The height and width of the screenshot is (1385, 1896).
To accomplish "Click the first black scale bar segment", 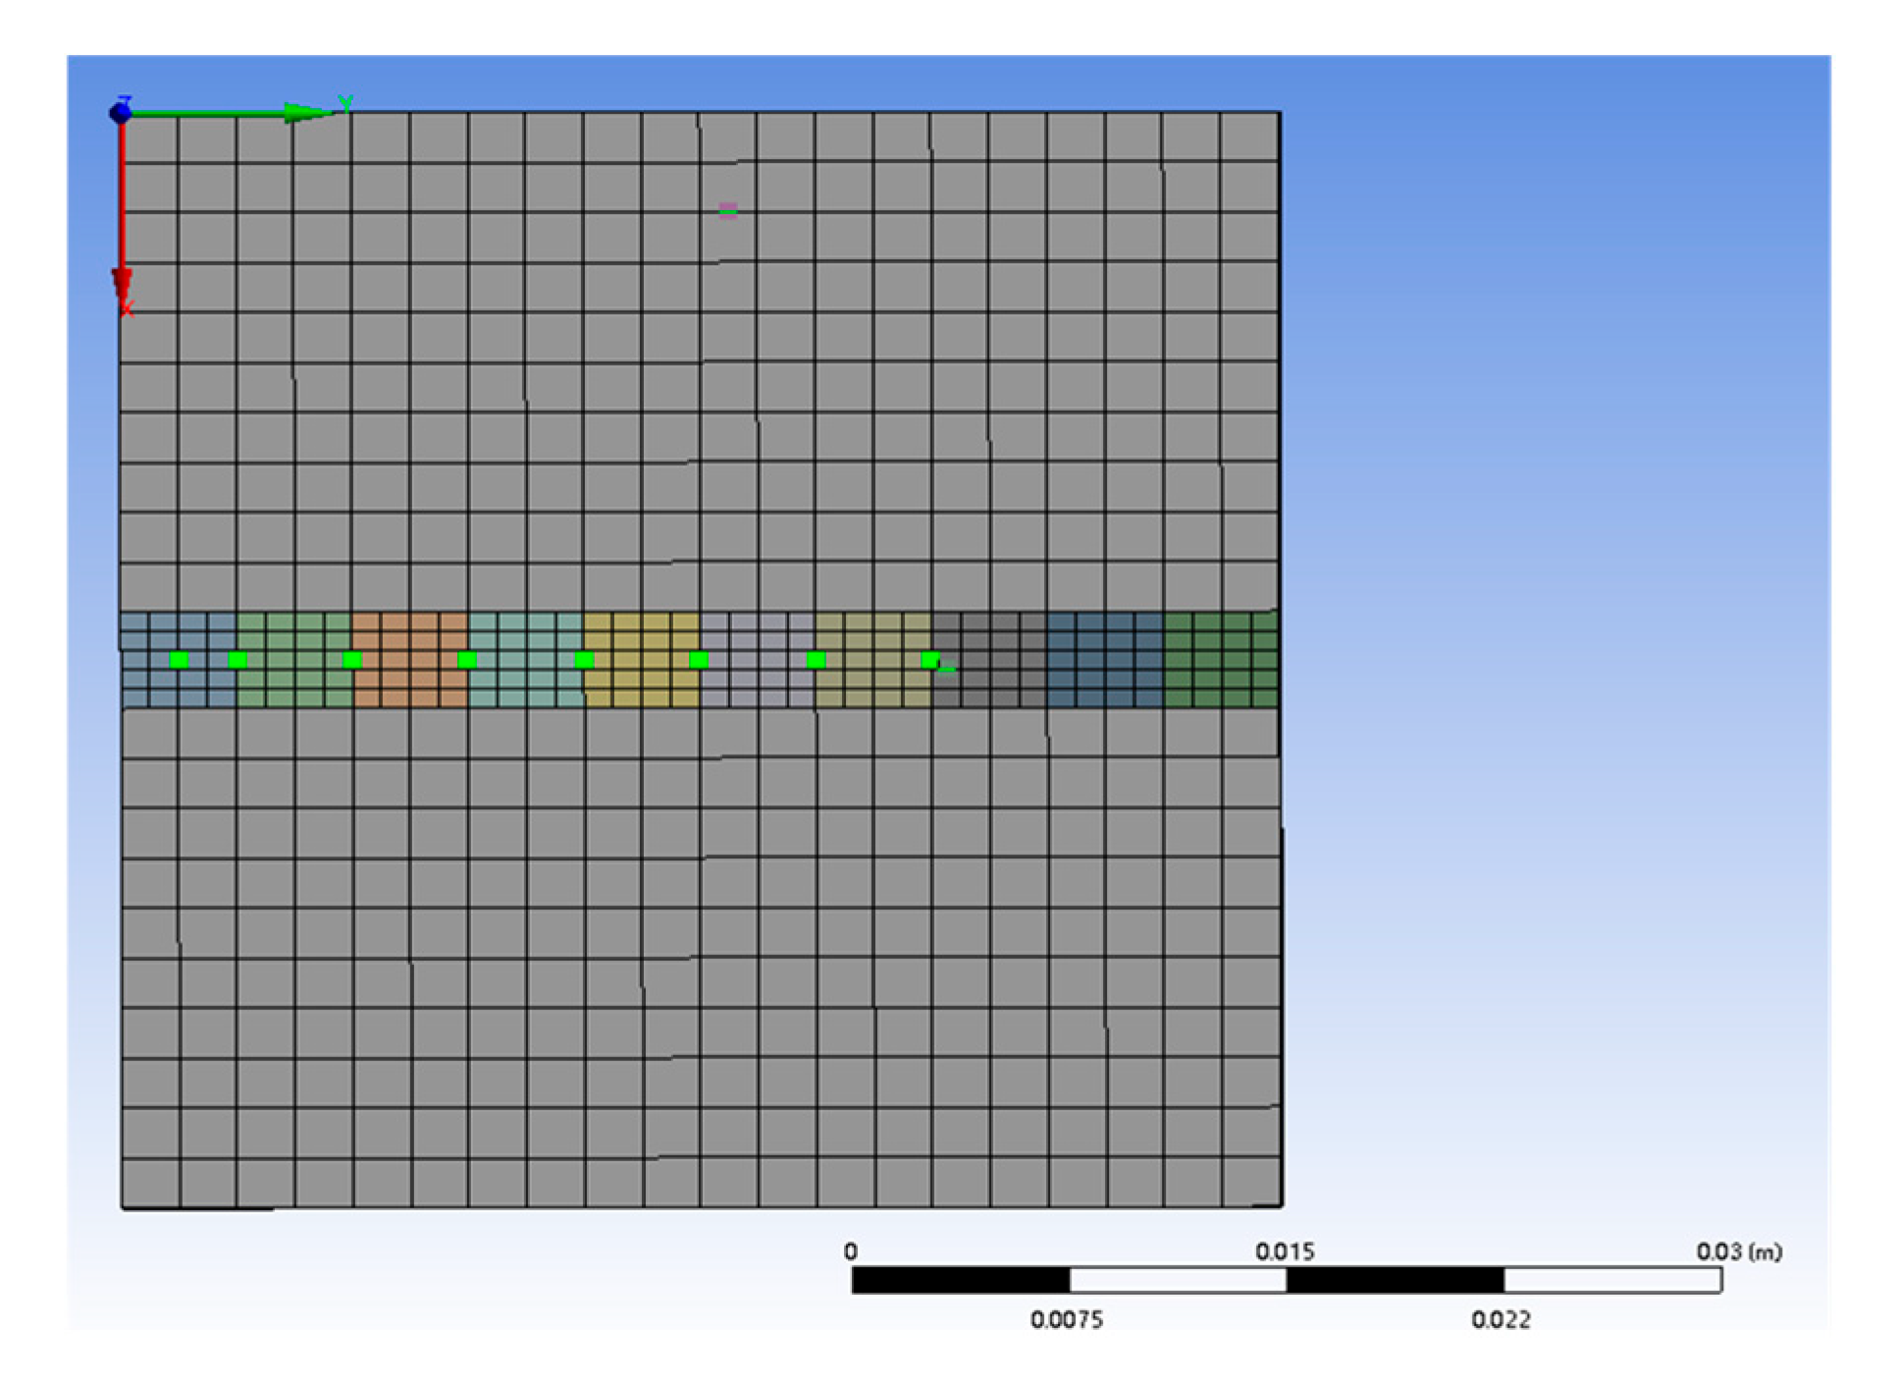I will (x=961, y=1280).
